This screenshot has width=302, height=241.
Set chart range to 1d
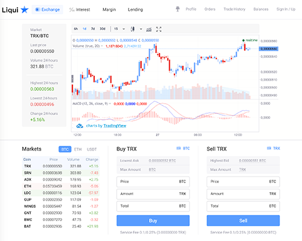click(85, 29)
